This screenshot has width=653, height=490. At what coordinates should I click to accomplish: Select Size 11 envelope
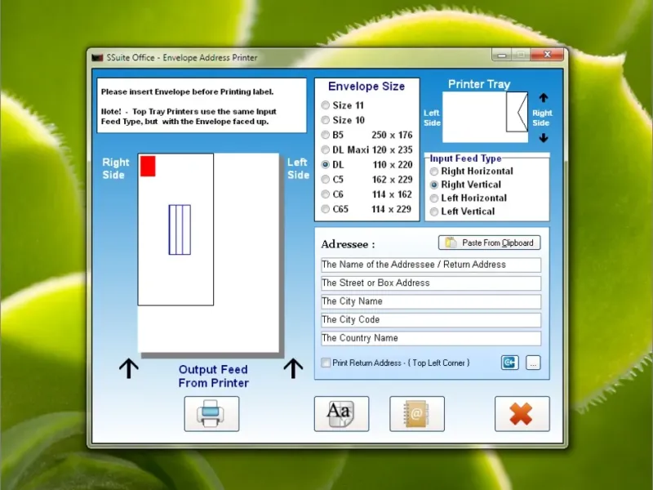pos(344,105)
